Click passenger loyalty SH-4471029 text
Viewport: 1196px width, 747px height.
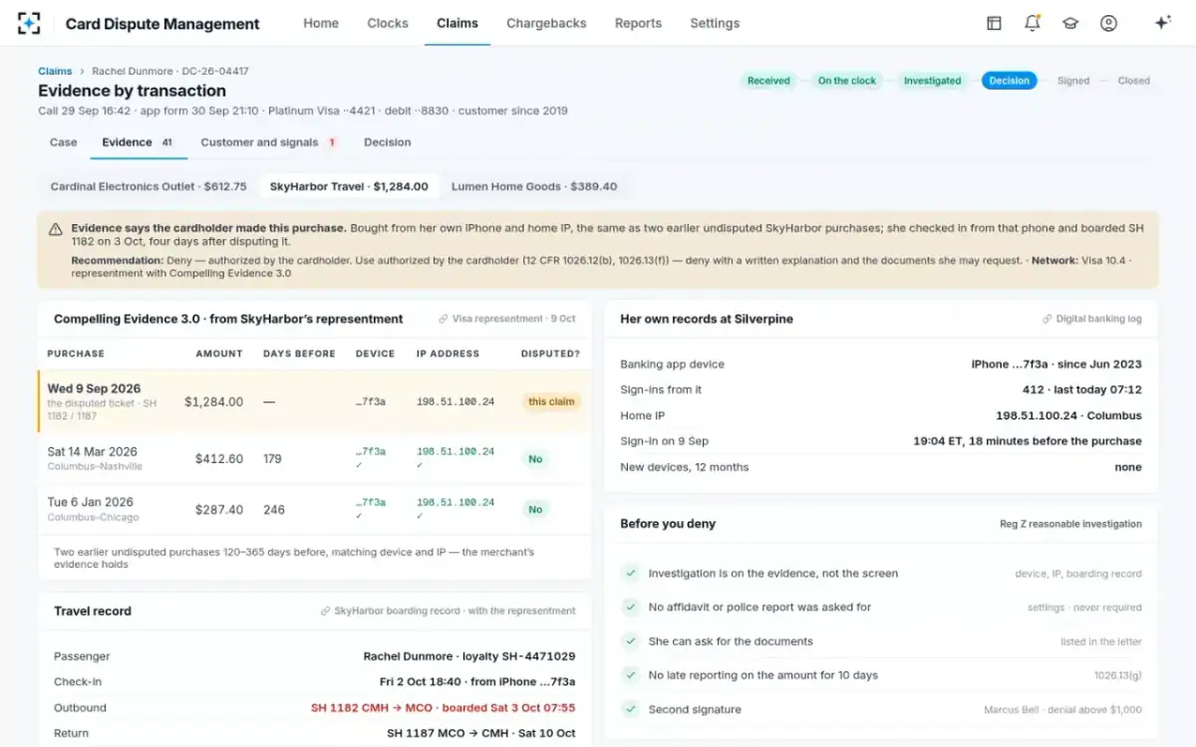tap(469, 656)
